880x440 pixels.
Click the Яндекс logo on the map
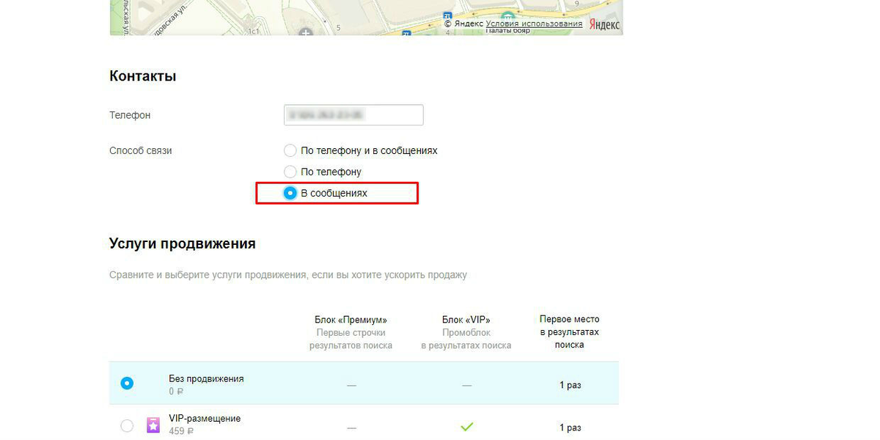606,24
